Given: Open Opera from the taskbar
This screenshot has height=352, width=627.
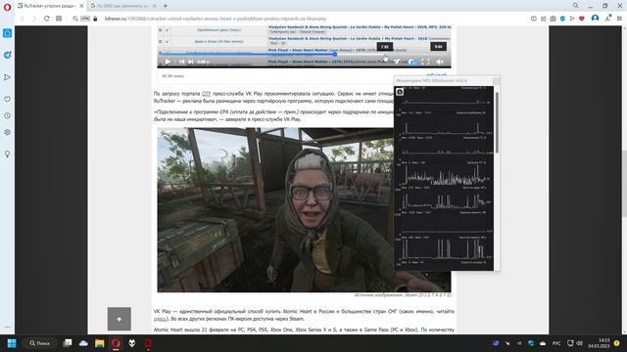Looking at the screenshot, I should (x=116, y=343).
